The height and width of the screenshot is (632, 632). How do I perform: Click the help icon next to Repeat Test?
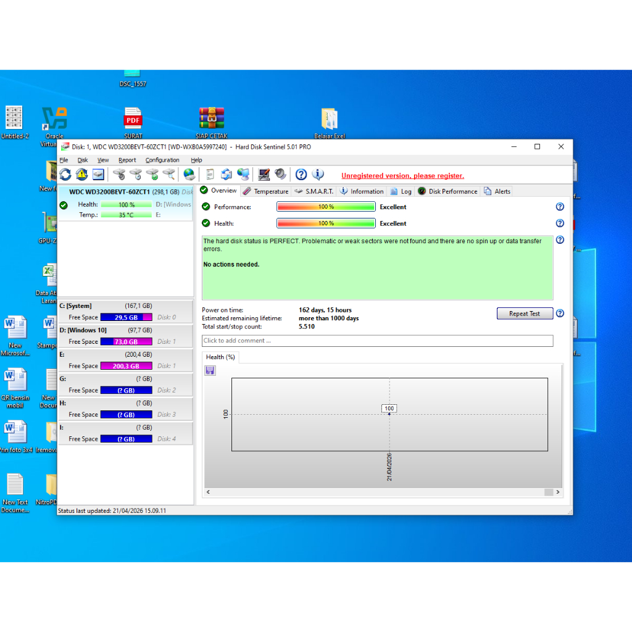(560, 313)
